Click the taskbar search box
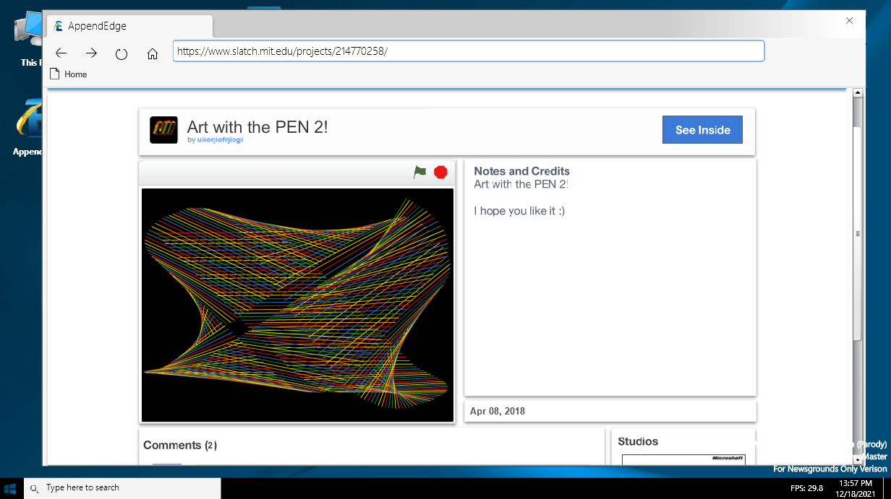The height and width of the screenshot is (499, 891). (x=122, y=488)
